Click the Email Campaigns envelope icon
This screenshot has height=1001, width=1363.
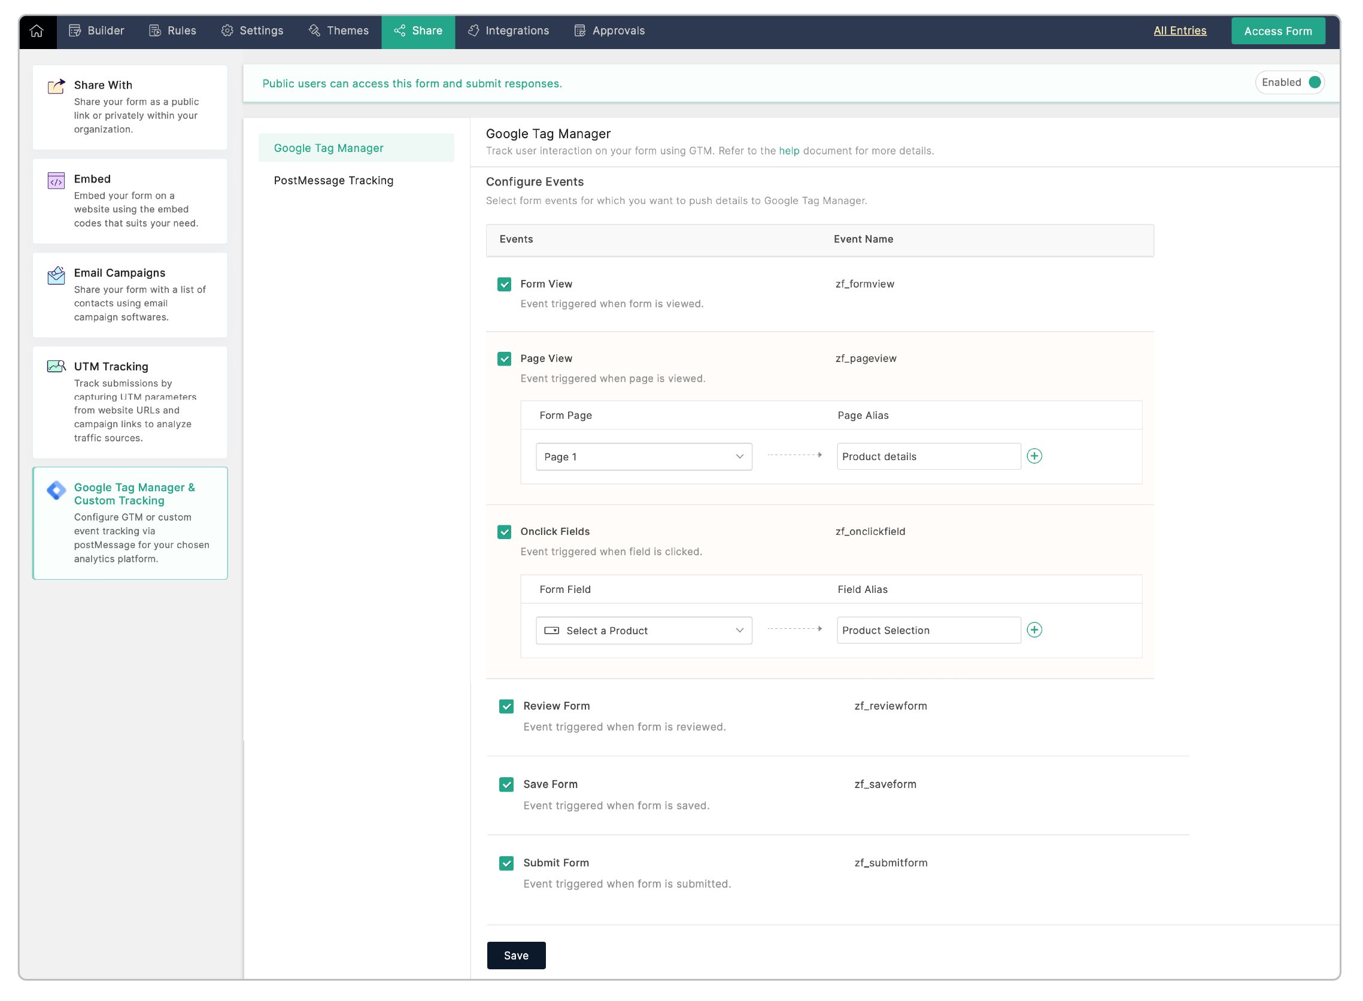pyautogui.click(x=56, y=276)
